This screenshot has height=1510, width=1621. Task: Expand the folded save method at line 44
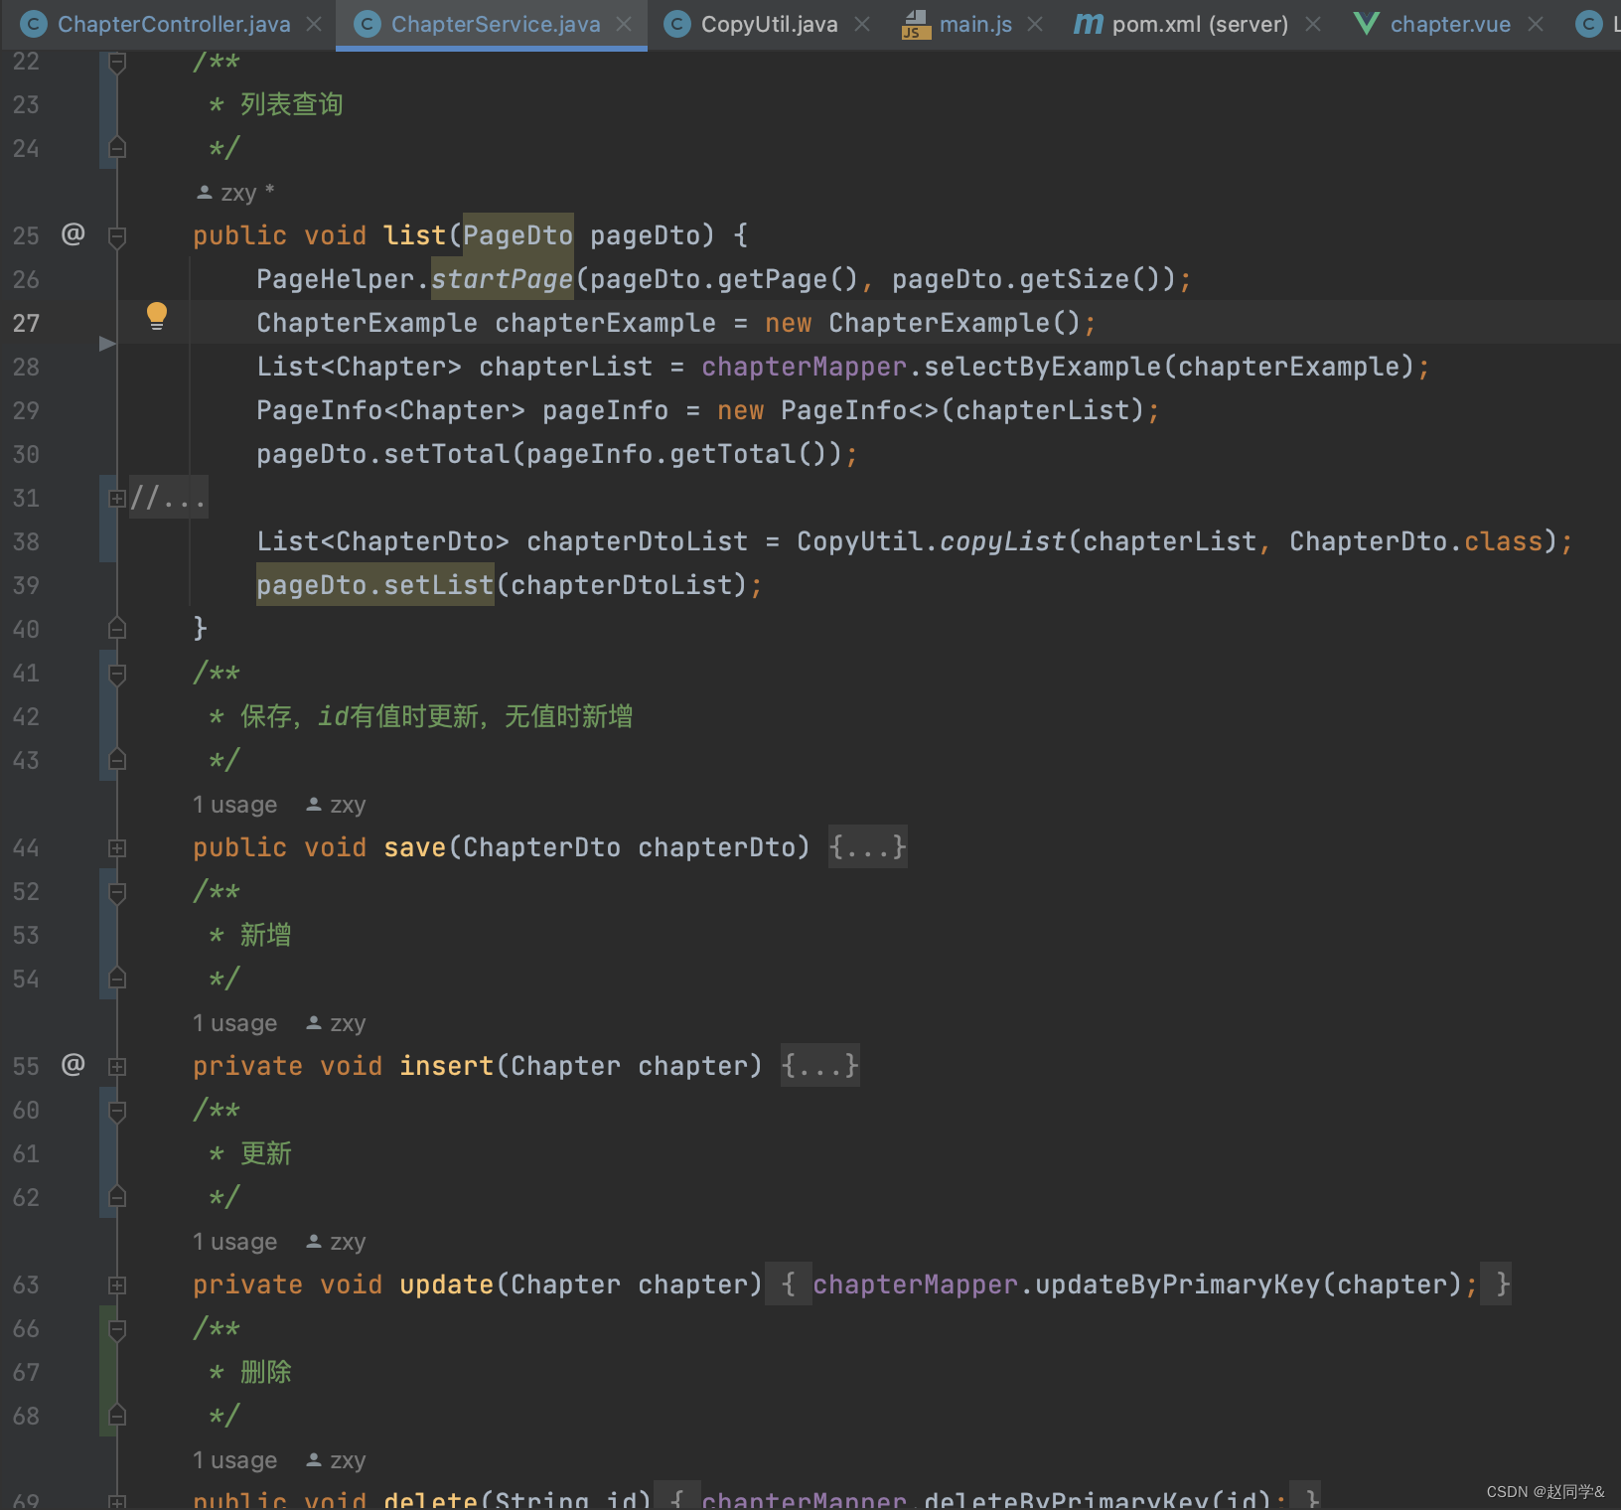(x=117, y=847)
